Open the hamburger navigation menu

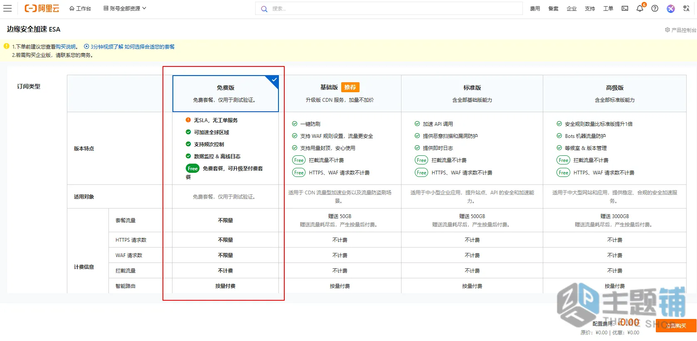point(7,8)
